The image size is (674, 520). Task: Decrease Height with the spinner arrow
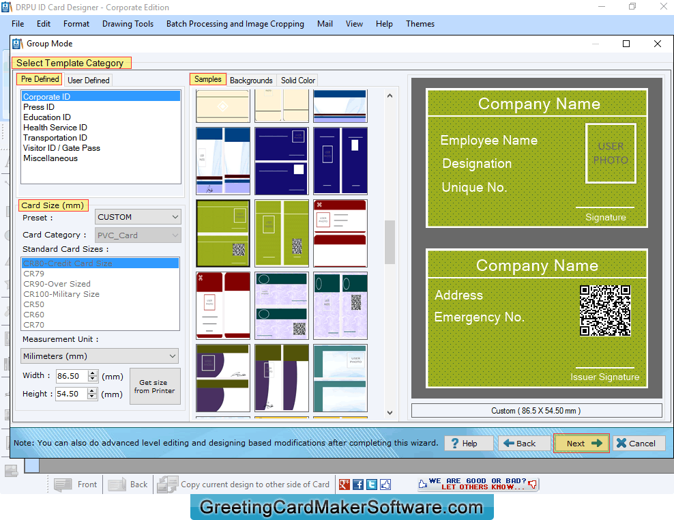(x=91, y=397)
